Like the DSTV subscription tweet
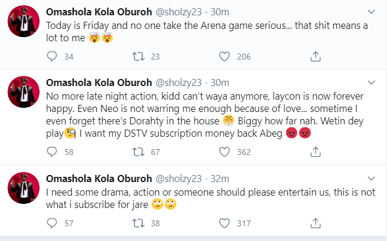This screenshot has height=241, width=387. (x=224, y=152)
